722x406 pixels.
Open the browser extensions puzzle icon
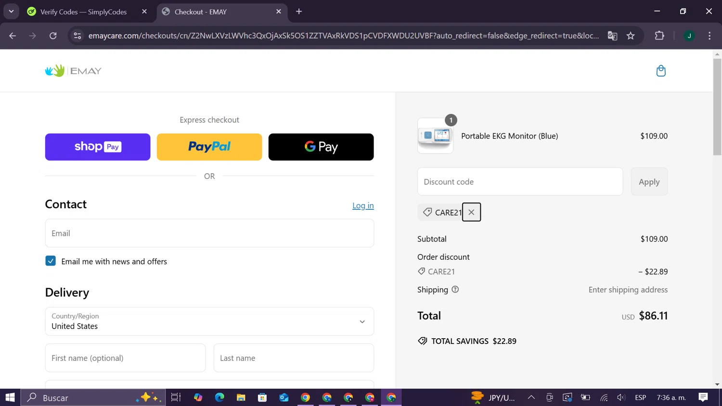pyautogui.click(x=659, y=36)
